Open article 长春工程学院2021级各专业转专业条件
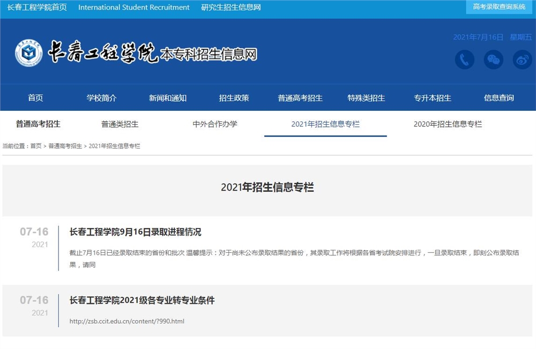Image resolution: width=536 pixels, height=349 pixels. point(142,300)
